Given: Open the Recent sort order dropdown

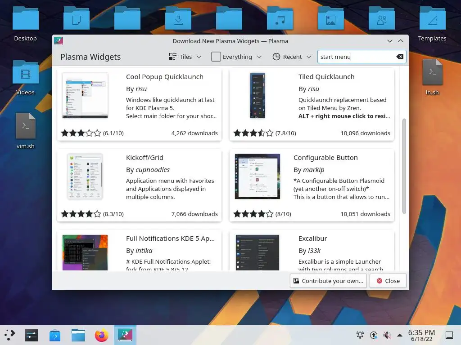Looking at the screenshot, I should [x=292, y=57].
